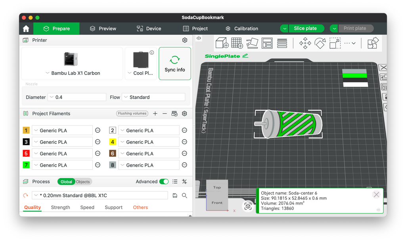Edit filament 1 preset options icon
This screenshot has width=406, height=242.
click(98, 130)
